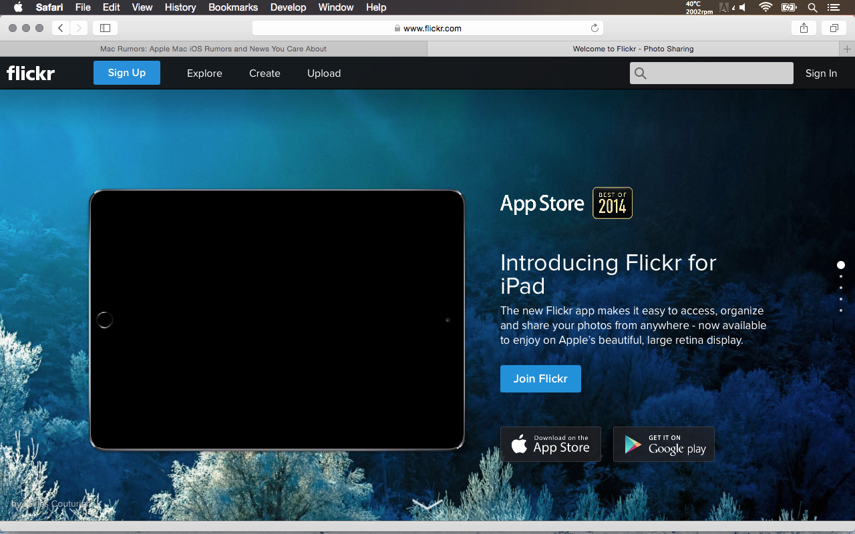Open the Bookmarks menu
The image size is (855, 534).
(233, 7)
